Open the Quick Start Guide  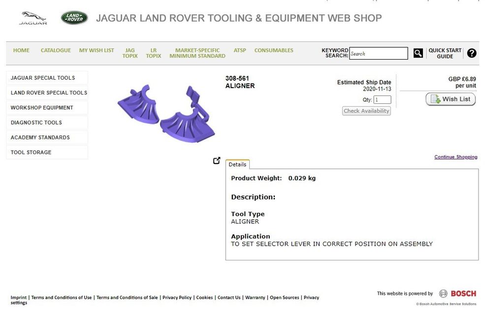pyautogui.click(x=445, y=54)
